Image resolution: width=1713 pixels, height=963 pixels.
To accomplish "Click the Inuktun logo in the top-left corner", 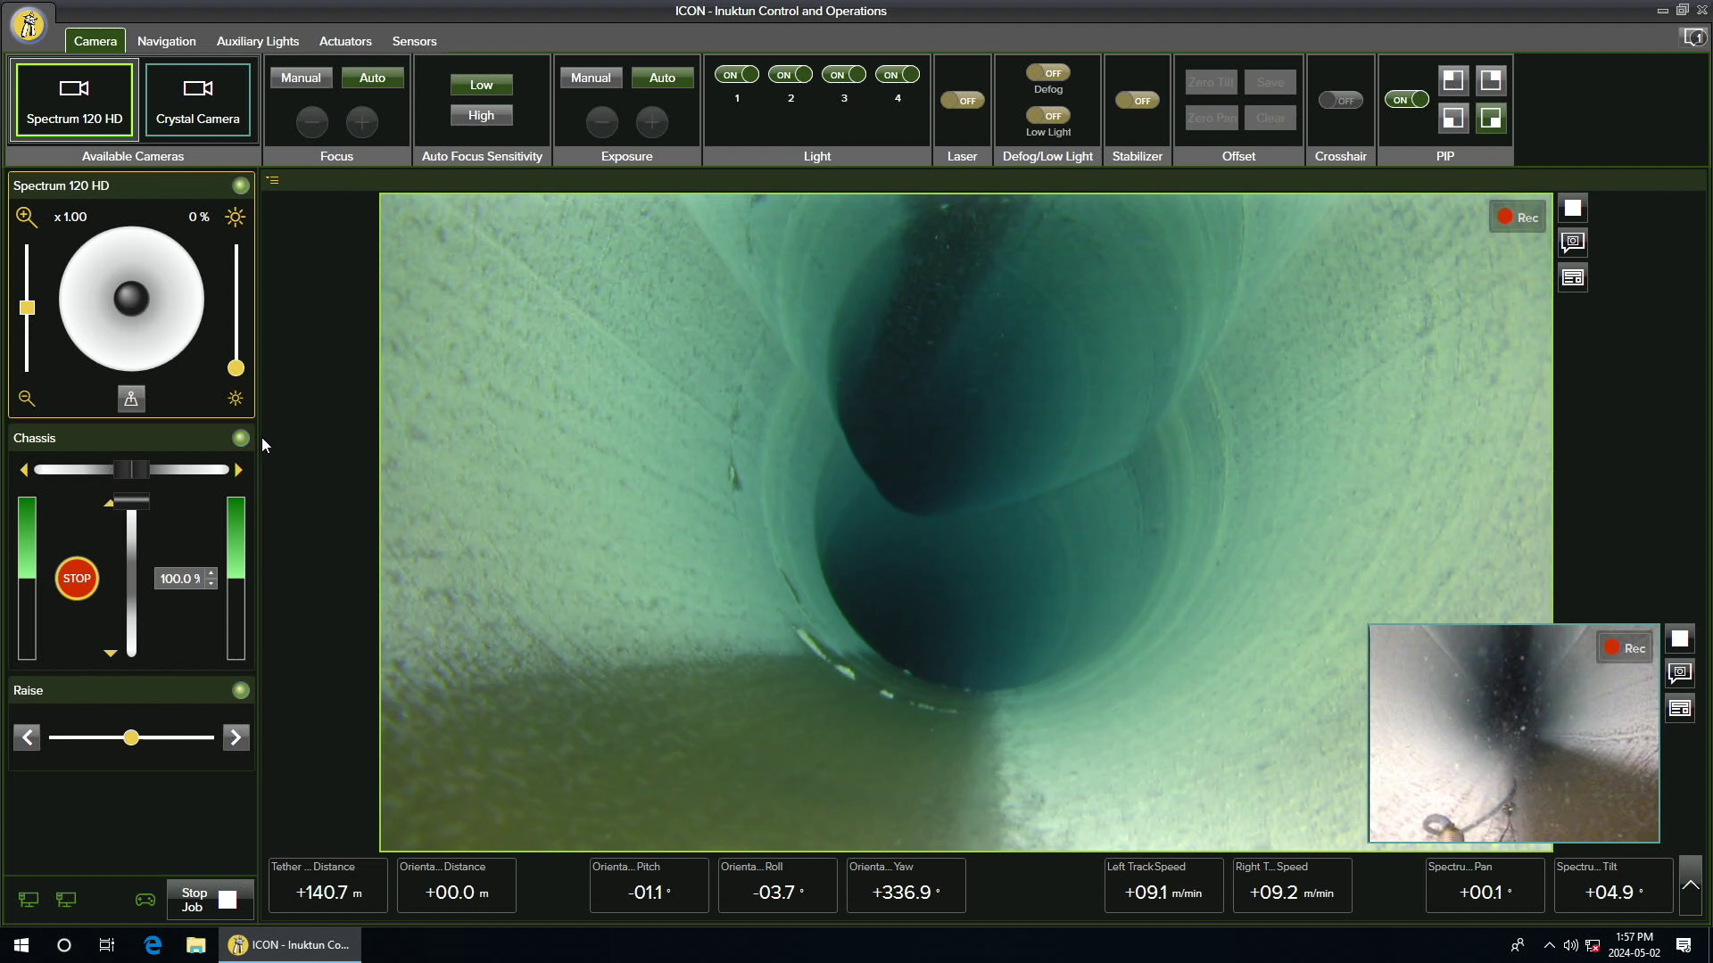I will pyautogui.click(x=29, y=25).
